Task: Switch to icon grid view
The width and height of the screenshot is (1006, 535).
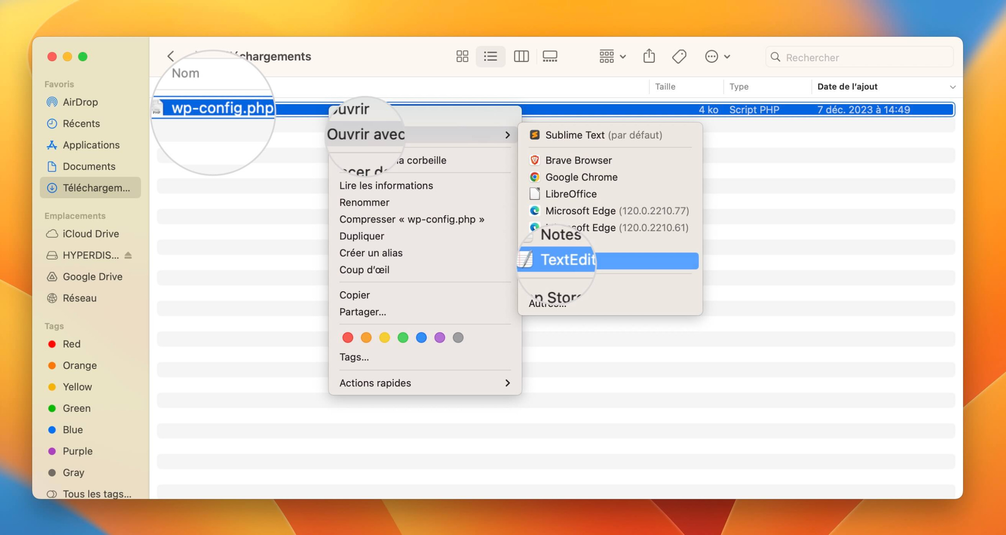Action: (x=462, y=57)
